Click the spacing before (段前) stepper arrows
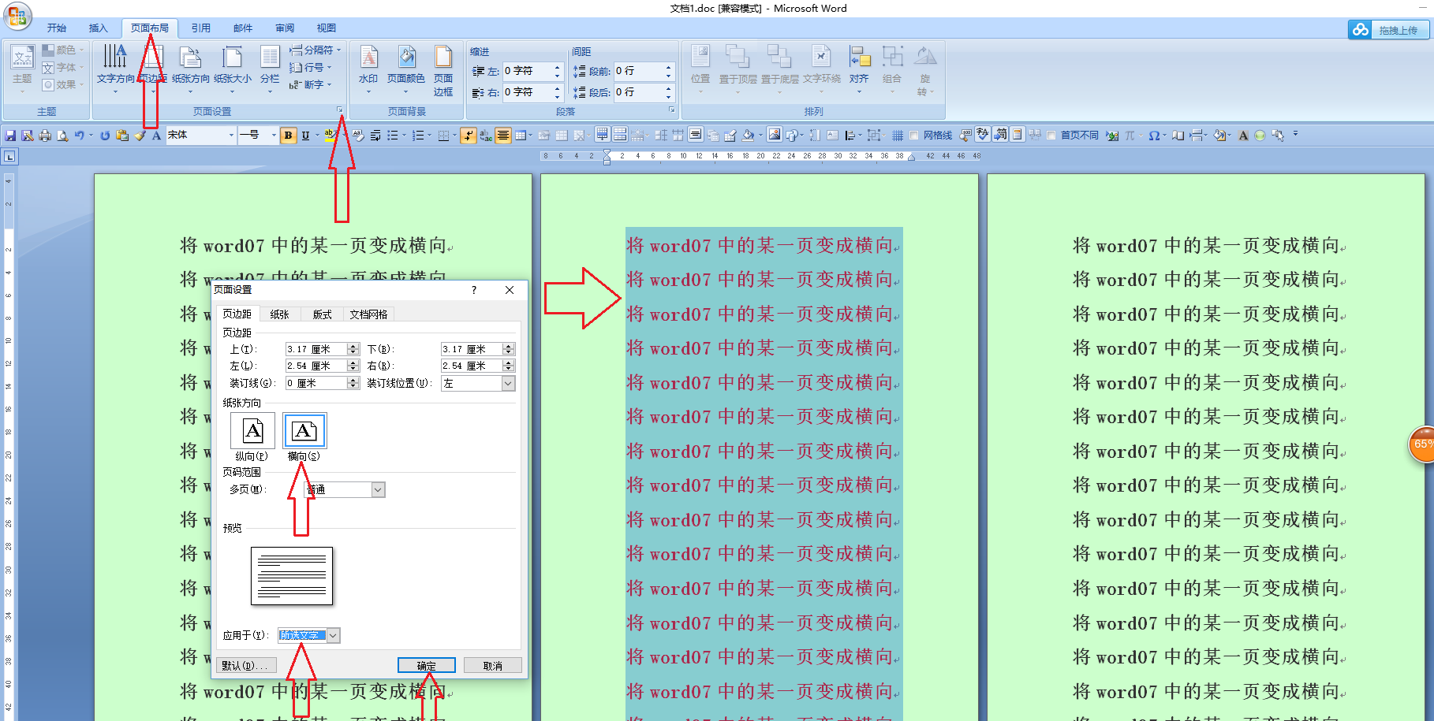Viewport: 1434px width, 721px height. point(669,71)
